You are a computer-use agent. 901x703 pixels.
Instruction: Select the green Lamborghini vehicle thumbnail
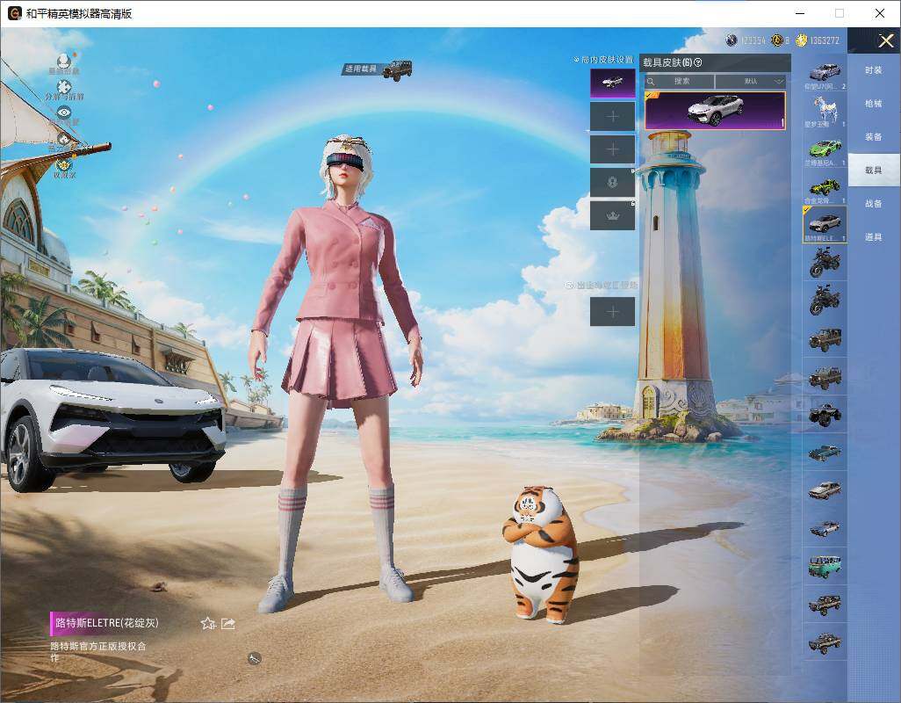point(825,151)
